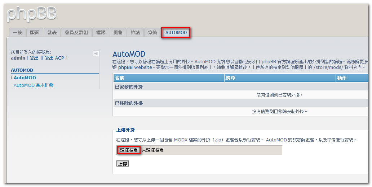
Task: Click the 未選擇檔案 file field text
Action: [152, 150]
